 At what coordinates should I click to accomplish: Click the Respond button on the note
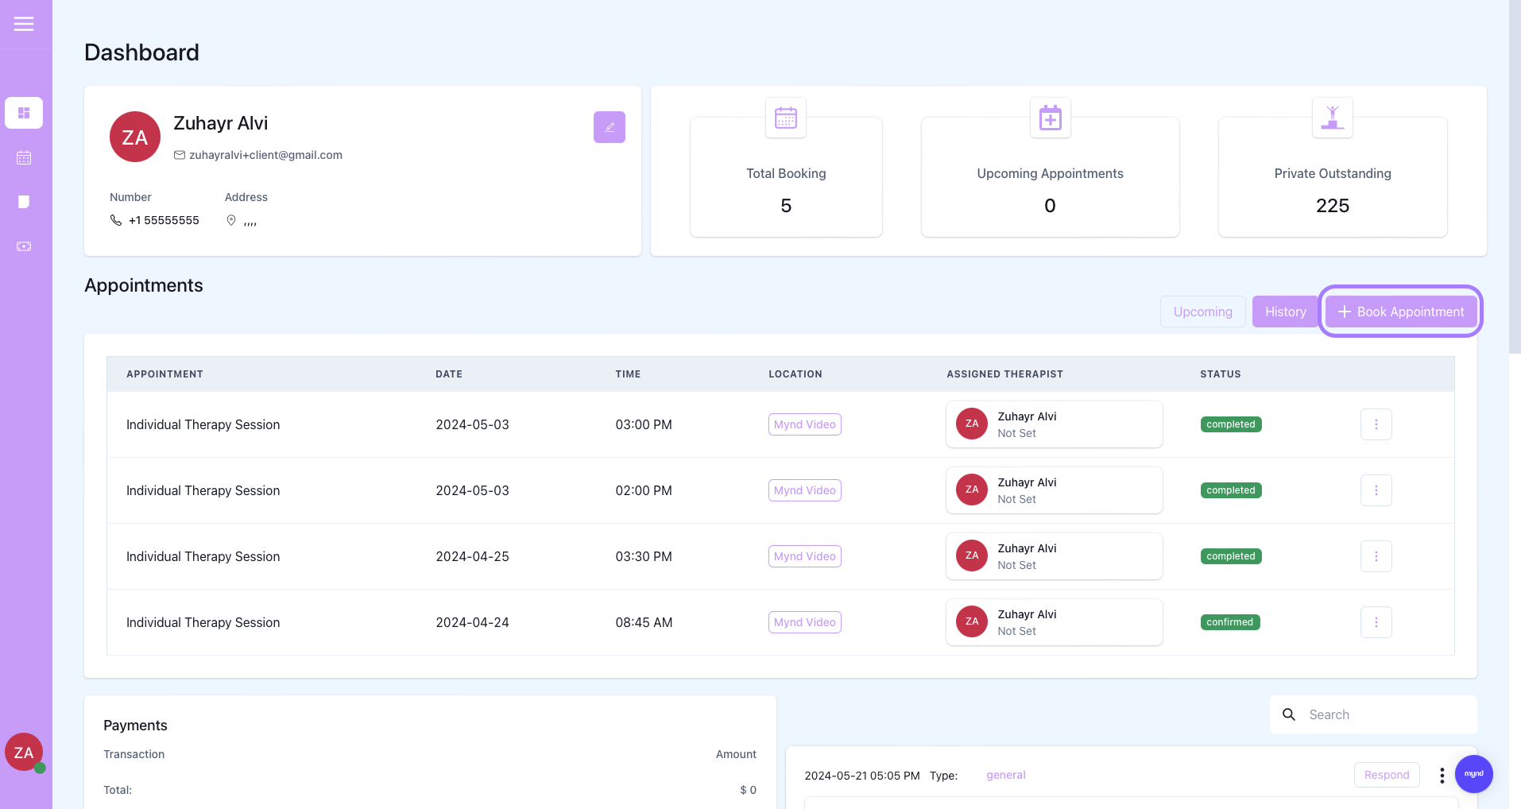tap(1387, 775)
